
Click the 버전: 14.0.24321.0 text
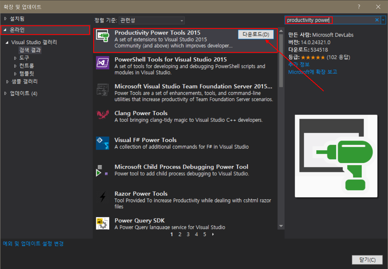coord(309,42)
